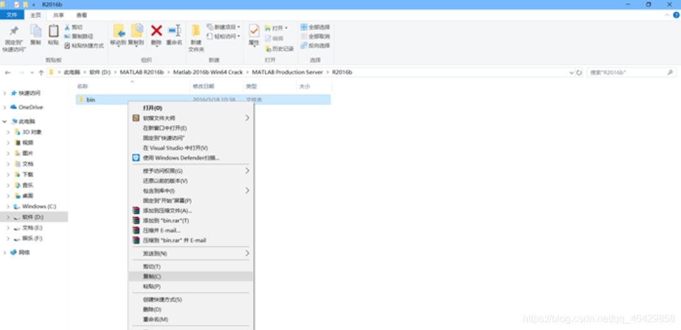The height and width of the screenshot is (330, 681).
Task: Click Select all in ribbon
Action: tap(315, 27)
